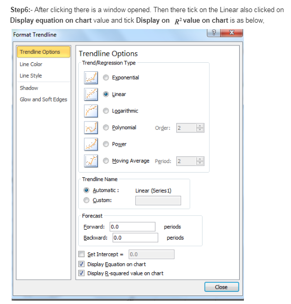This screenshot has height=304, width=291.
Task: Select the Exponential radio button
Action: click(106, 78)
